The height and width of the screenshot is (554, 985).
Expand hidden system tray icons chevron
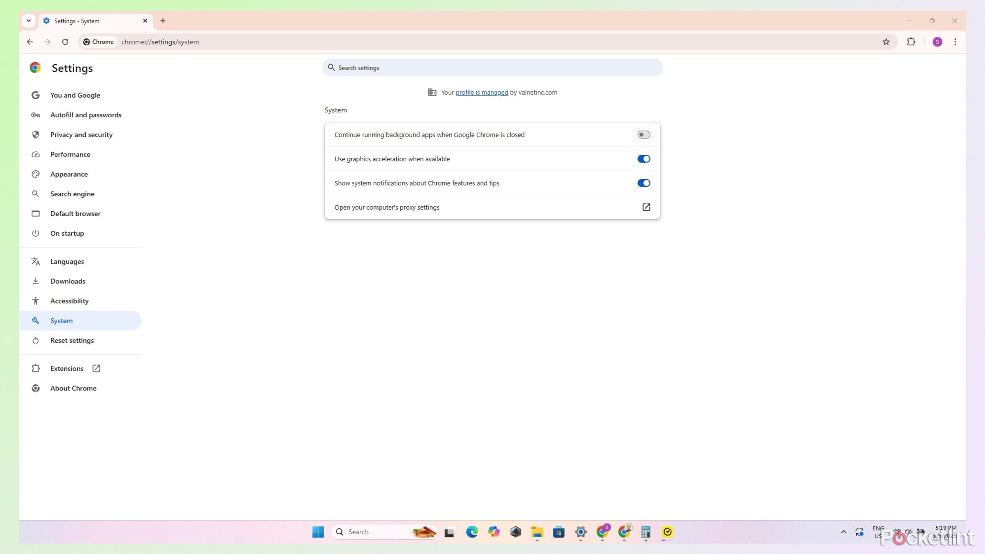(843, 532)
